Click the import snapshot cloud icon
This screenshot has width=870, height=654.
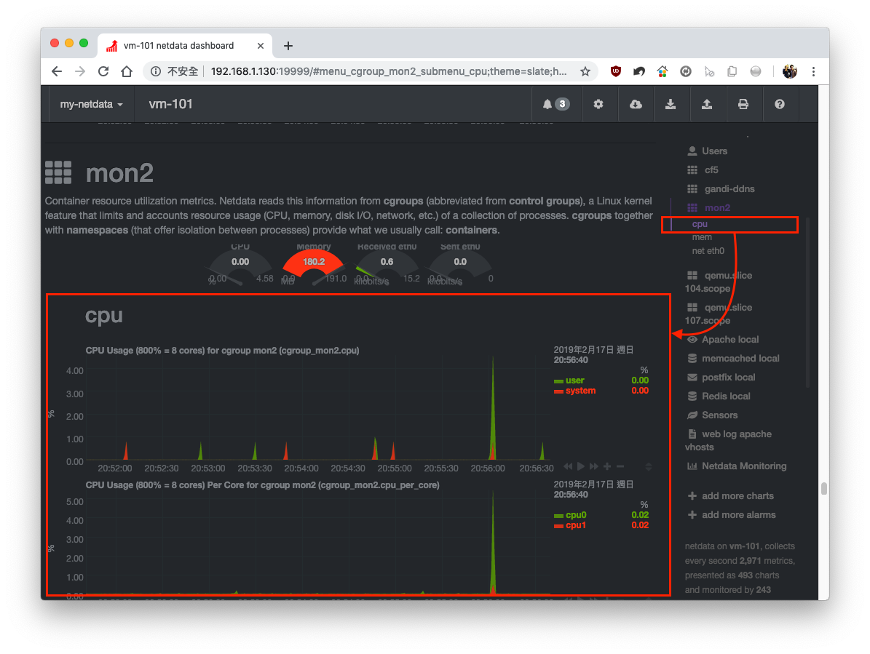pos(636,104)
